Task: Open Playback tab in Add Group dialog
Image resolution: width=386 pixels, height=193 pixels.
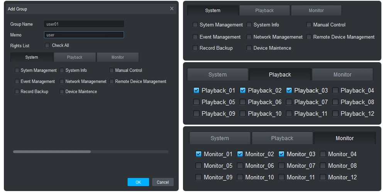Action: click(74, 57)
